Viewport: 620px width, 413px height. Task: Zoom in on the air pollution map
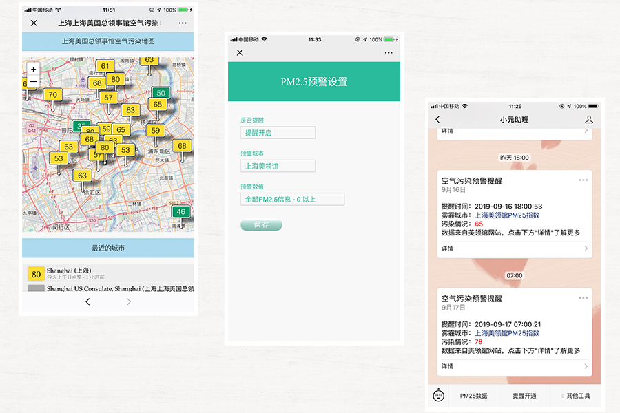[x=33, y=70]
